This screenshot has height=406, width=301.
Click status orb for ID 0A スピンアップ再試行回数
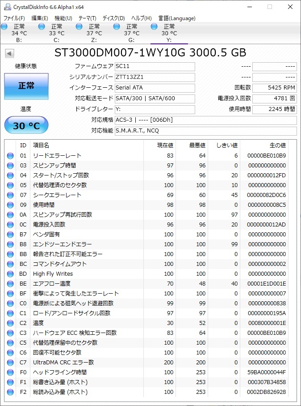point(10,215)
